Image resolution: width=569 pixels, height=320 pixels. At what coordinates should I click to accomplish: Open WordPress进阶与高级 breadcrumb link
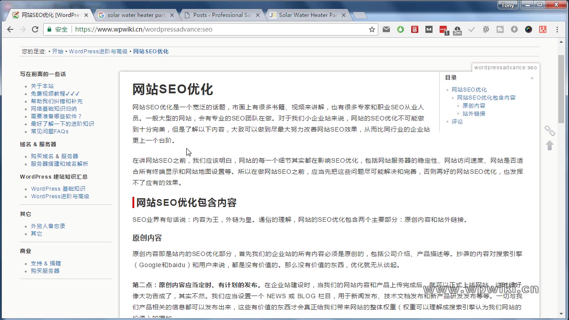click(98, 52)
